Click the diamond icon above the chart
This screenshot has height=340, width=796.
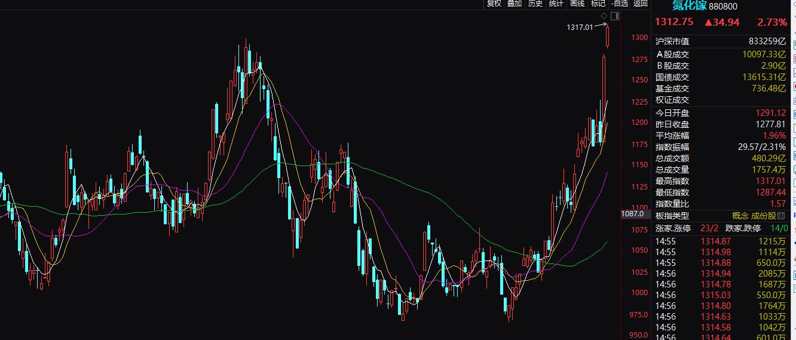pos(604,16)
